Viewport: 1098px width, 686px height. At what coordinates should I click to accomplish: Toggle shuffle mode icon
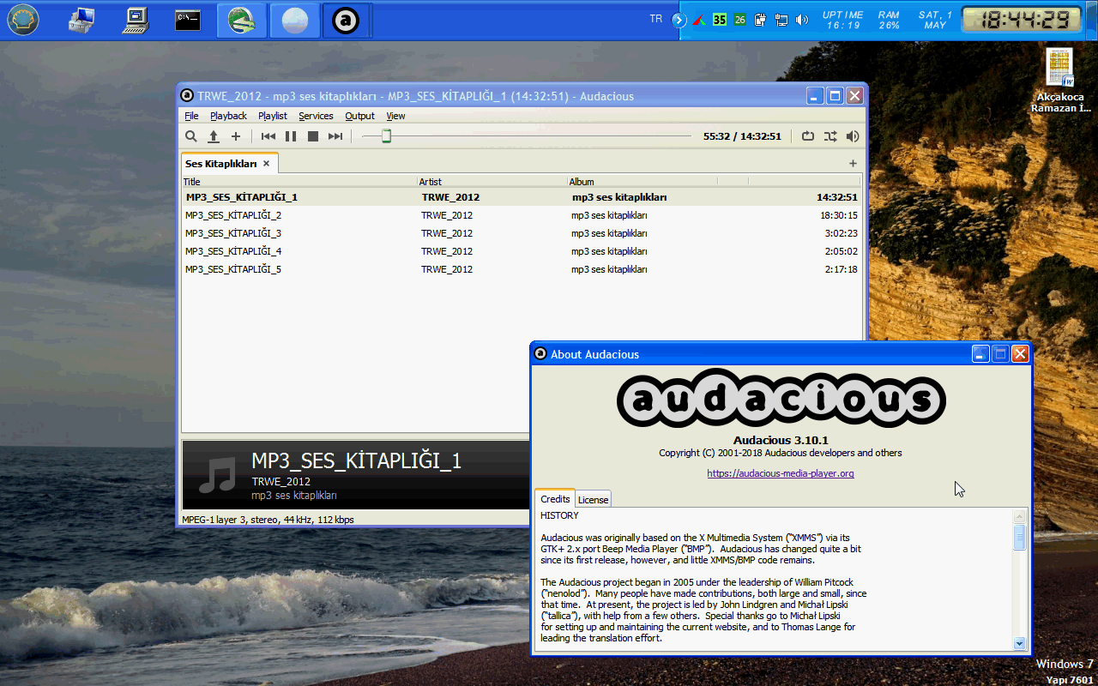830,135
